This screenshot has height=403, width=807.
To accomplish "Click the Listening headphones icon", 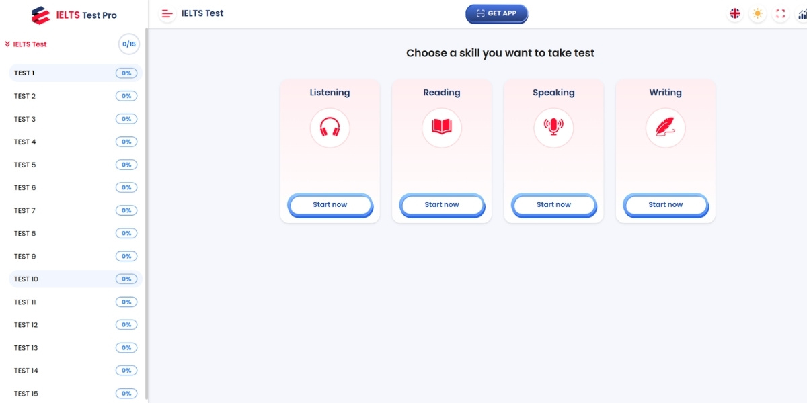I will [330, 128].
